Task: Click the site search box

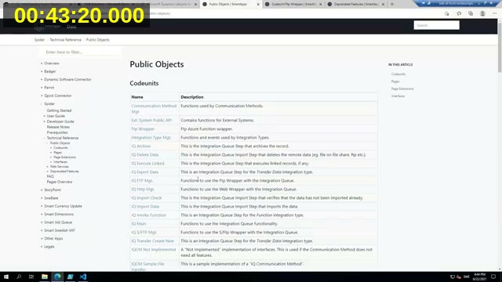Action: pos(436,25)
